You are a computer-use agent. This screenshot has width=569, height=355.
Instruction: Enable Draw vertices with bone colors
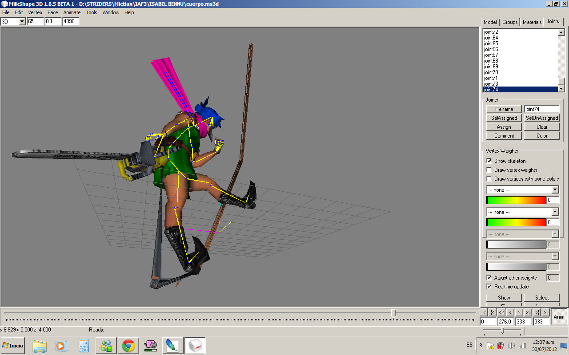[x=489, y=178]
